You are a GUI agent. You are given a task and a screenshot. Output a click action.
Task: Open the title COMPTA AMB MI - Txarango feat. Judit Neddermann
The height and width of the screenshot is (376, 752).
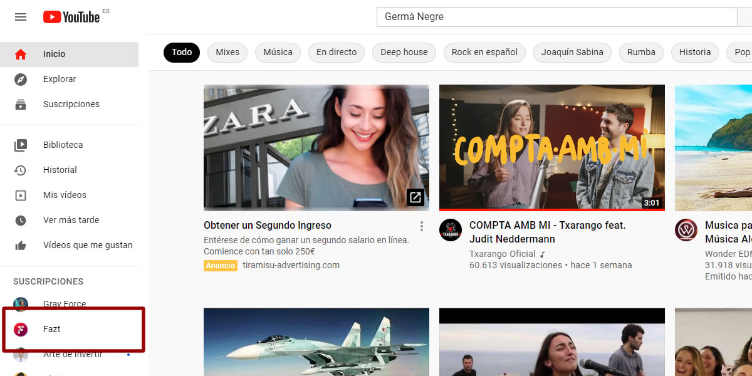(x=548, y=232)
